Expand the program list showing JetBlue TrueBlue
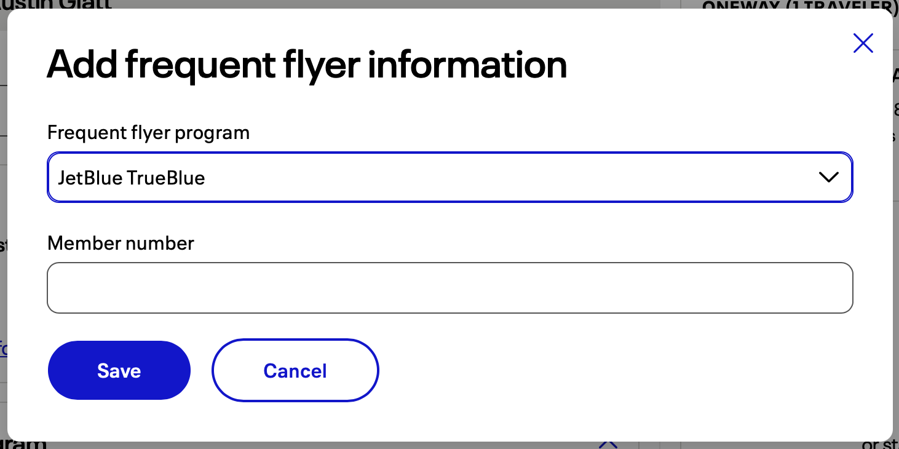899x449 pixels. pyautogui.click(x=450, y=177)
